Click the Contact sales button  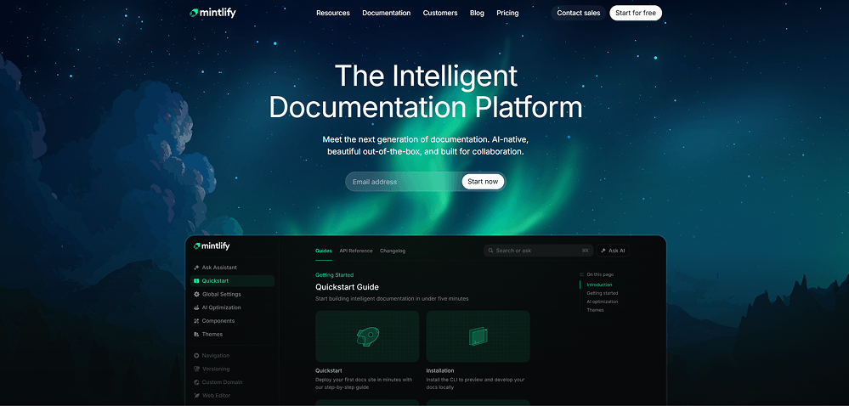coord(578,13)
